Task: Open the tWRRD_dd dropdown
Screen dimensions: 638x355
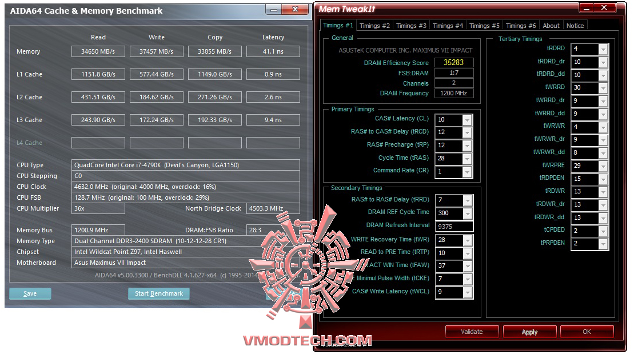Action: pos(603,114)
